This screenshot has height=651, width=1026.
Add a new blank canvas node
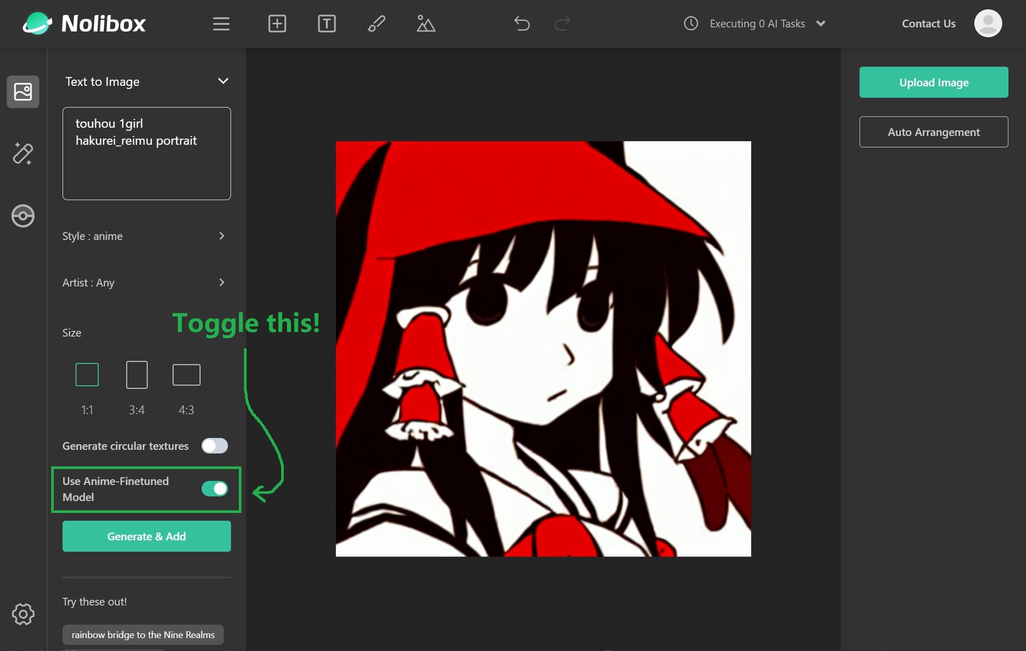tap(277, 24)
